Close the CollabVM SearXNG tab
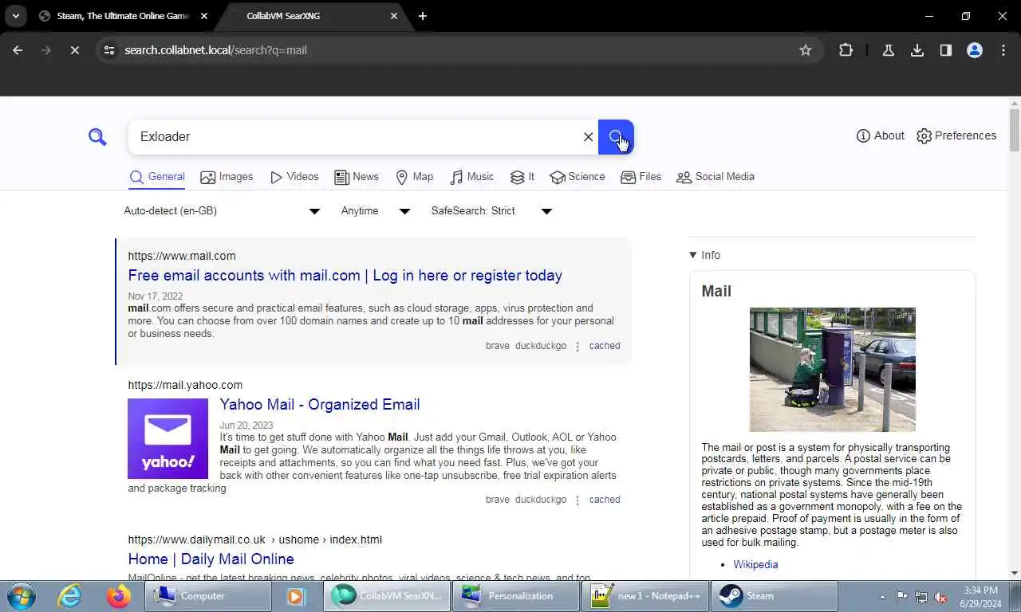The height and width of the screenshot is (612, 1021). 394,16
